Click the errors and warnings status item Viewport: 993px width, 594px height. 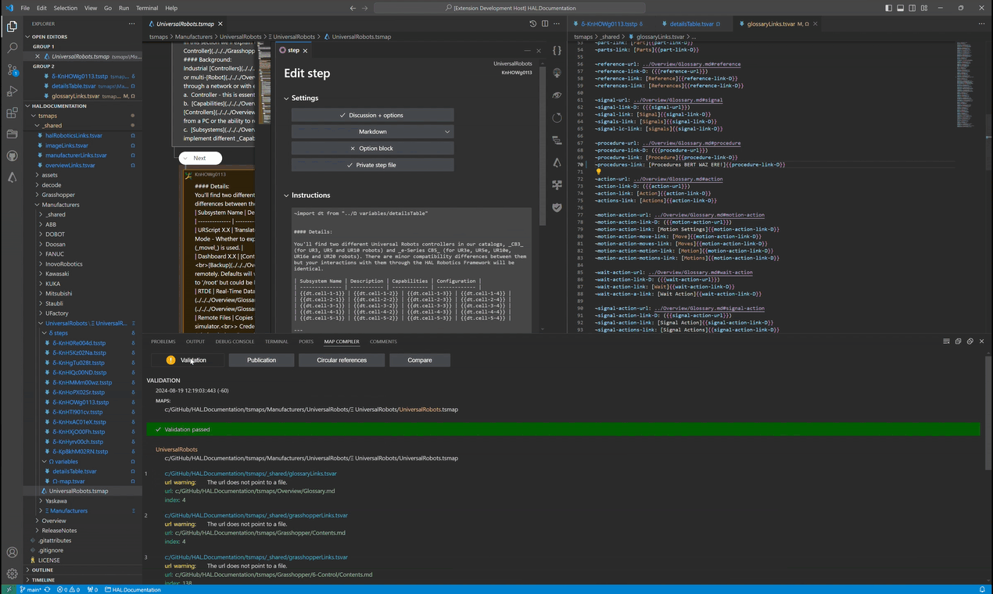click(70, 589)
